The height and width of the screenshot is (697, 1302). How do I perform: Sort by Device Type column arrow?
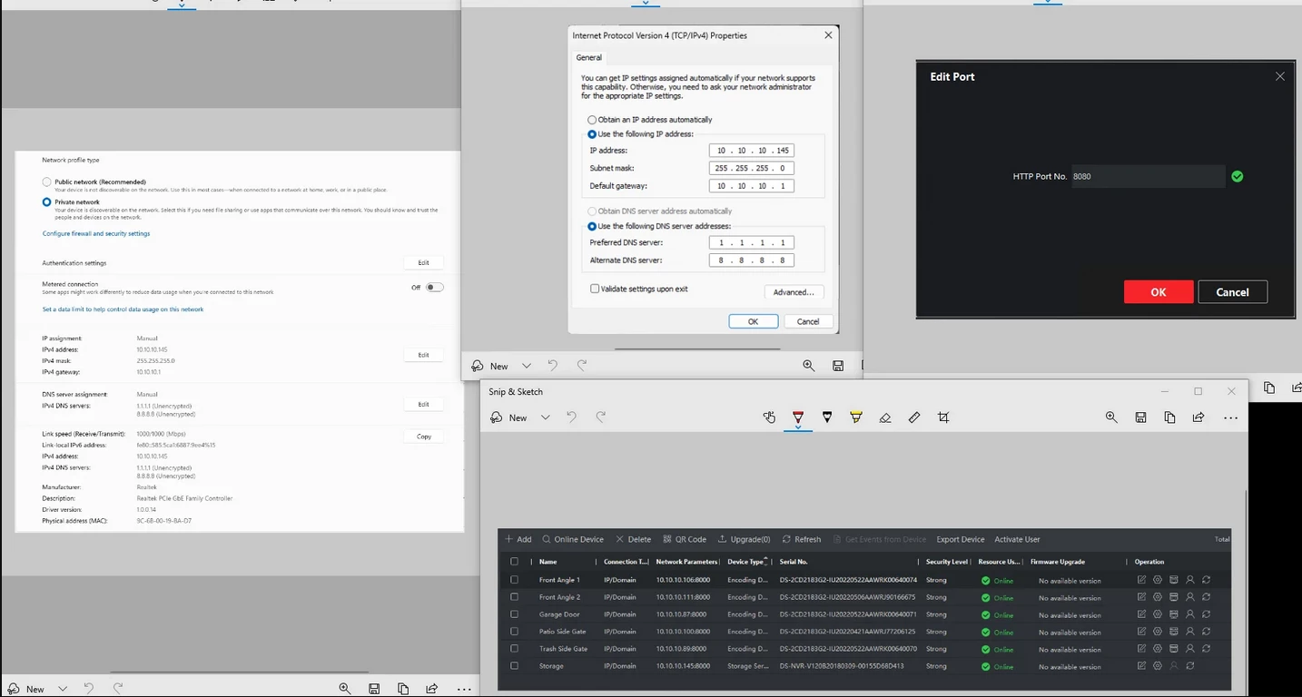point(765,559)
